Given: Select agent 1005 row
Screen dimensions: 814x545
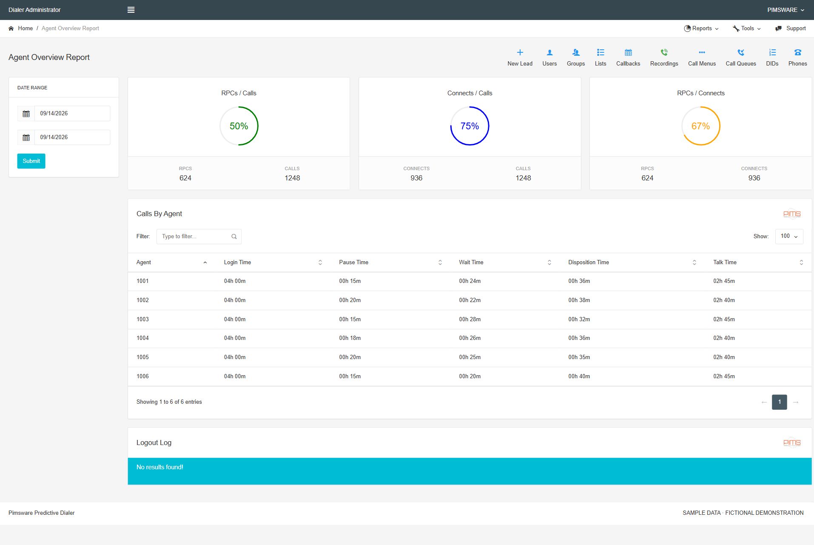Looking at the screenshot, I should point(470,357).
